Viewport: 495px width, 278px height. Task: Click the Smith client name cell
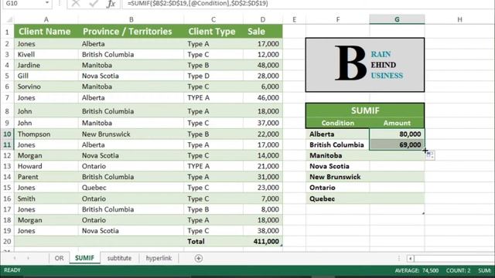[x=46, y=198]
